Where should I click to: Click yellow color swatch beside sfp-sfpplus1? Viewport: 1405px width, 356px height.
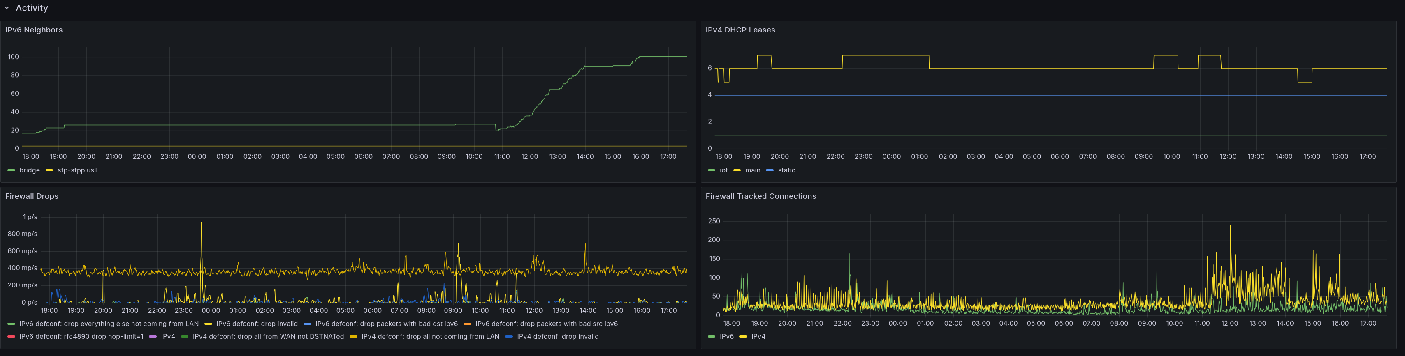(x=50, y=170)
